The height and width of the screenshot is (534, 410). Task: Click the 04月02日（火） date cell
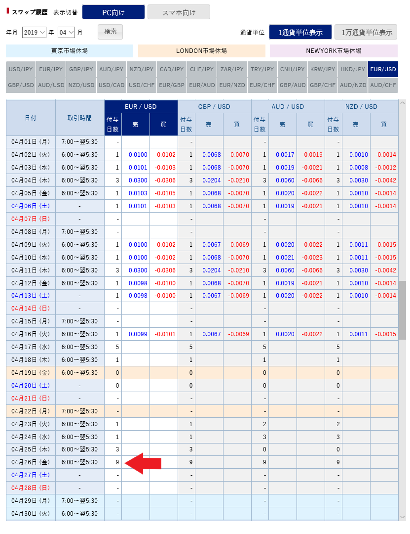(x=31, y=155)
